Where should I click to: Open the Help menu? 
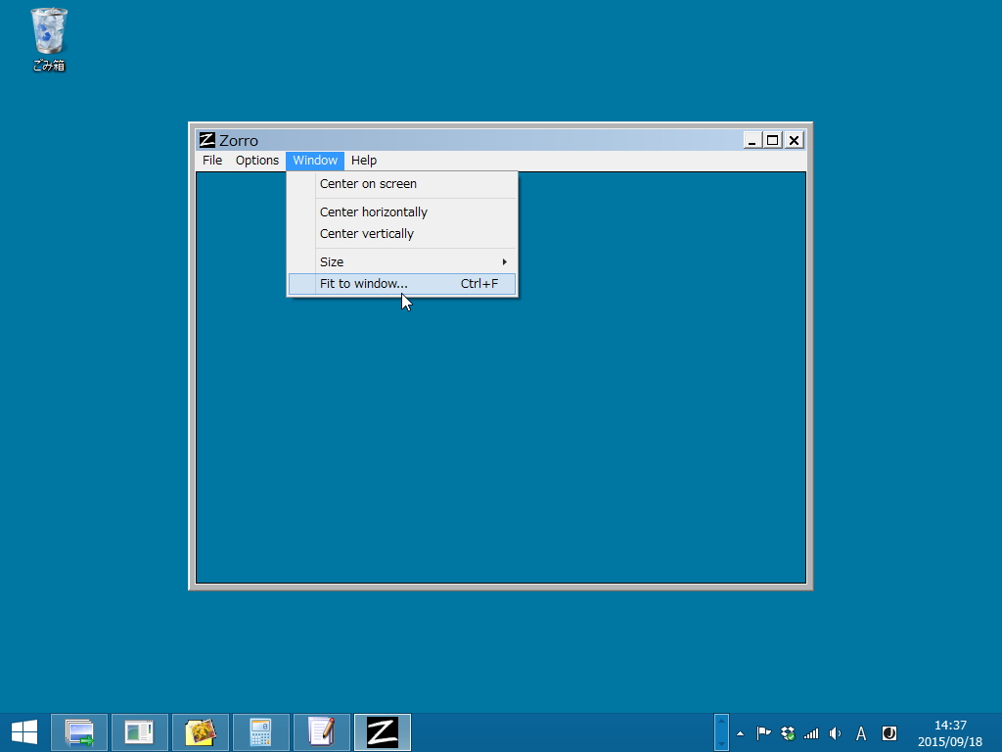pyautogui.click(x=364, y=161)
